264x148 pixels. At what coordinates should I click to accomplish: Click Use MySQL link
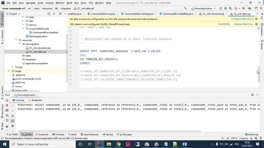(x=224, y=24)
